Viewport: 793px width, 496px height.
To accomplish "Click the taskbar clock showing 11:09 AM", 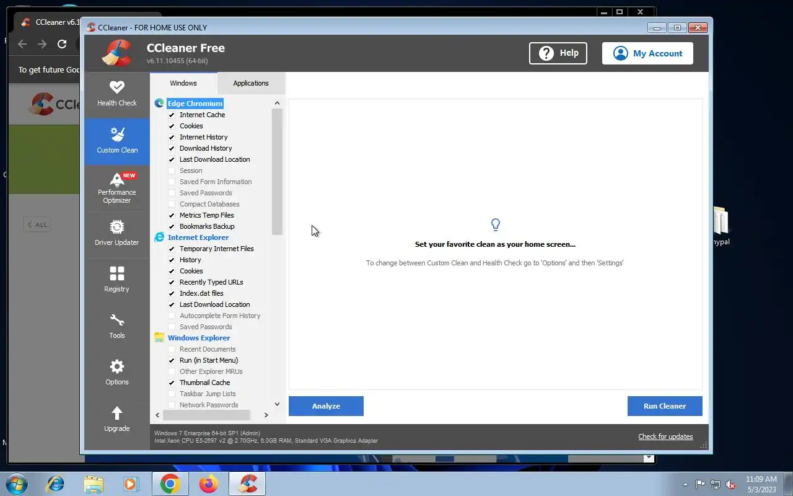I will tap(761, 484).
